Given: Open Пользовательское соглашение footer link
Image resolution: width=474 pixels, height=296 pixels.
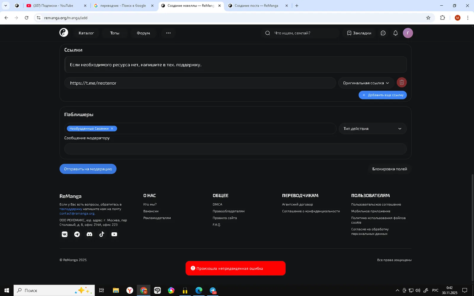Looking at the screenshot, I should pos(376,205).
